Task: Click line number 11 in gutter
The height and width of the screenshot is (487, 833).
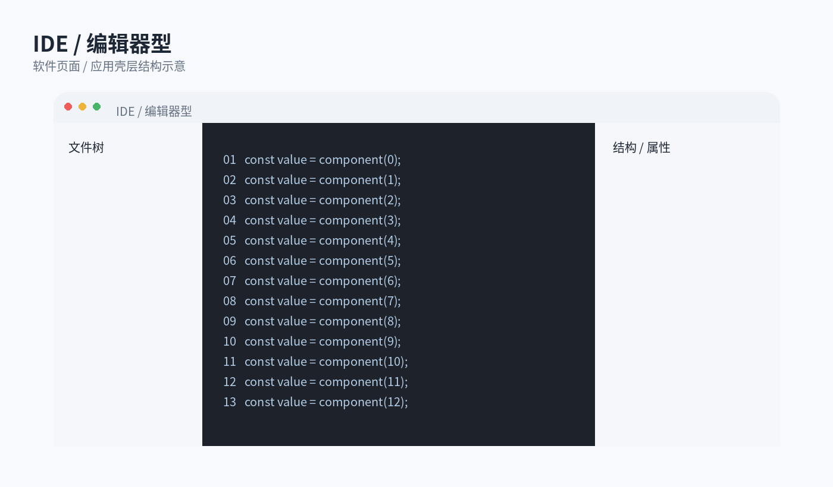Action: click(230, 362)
